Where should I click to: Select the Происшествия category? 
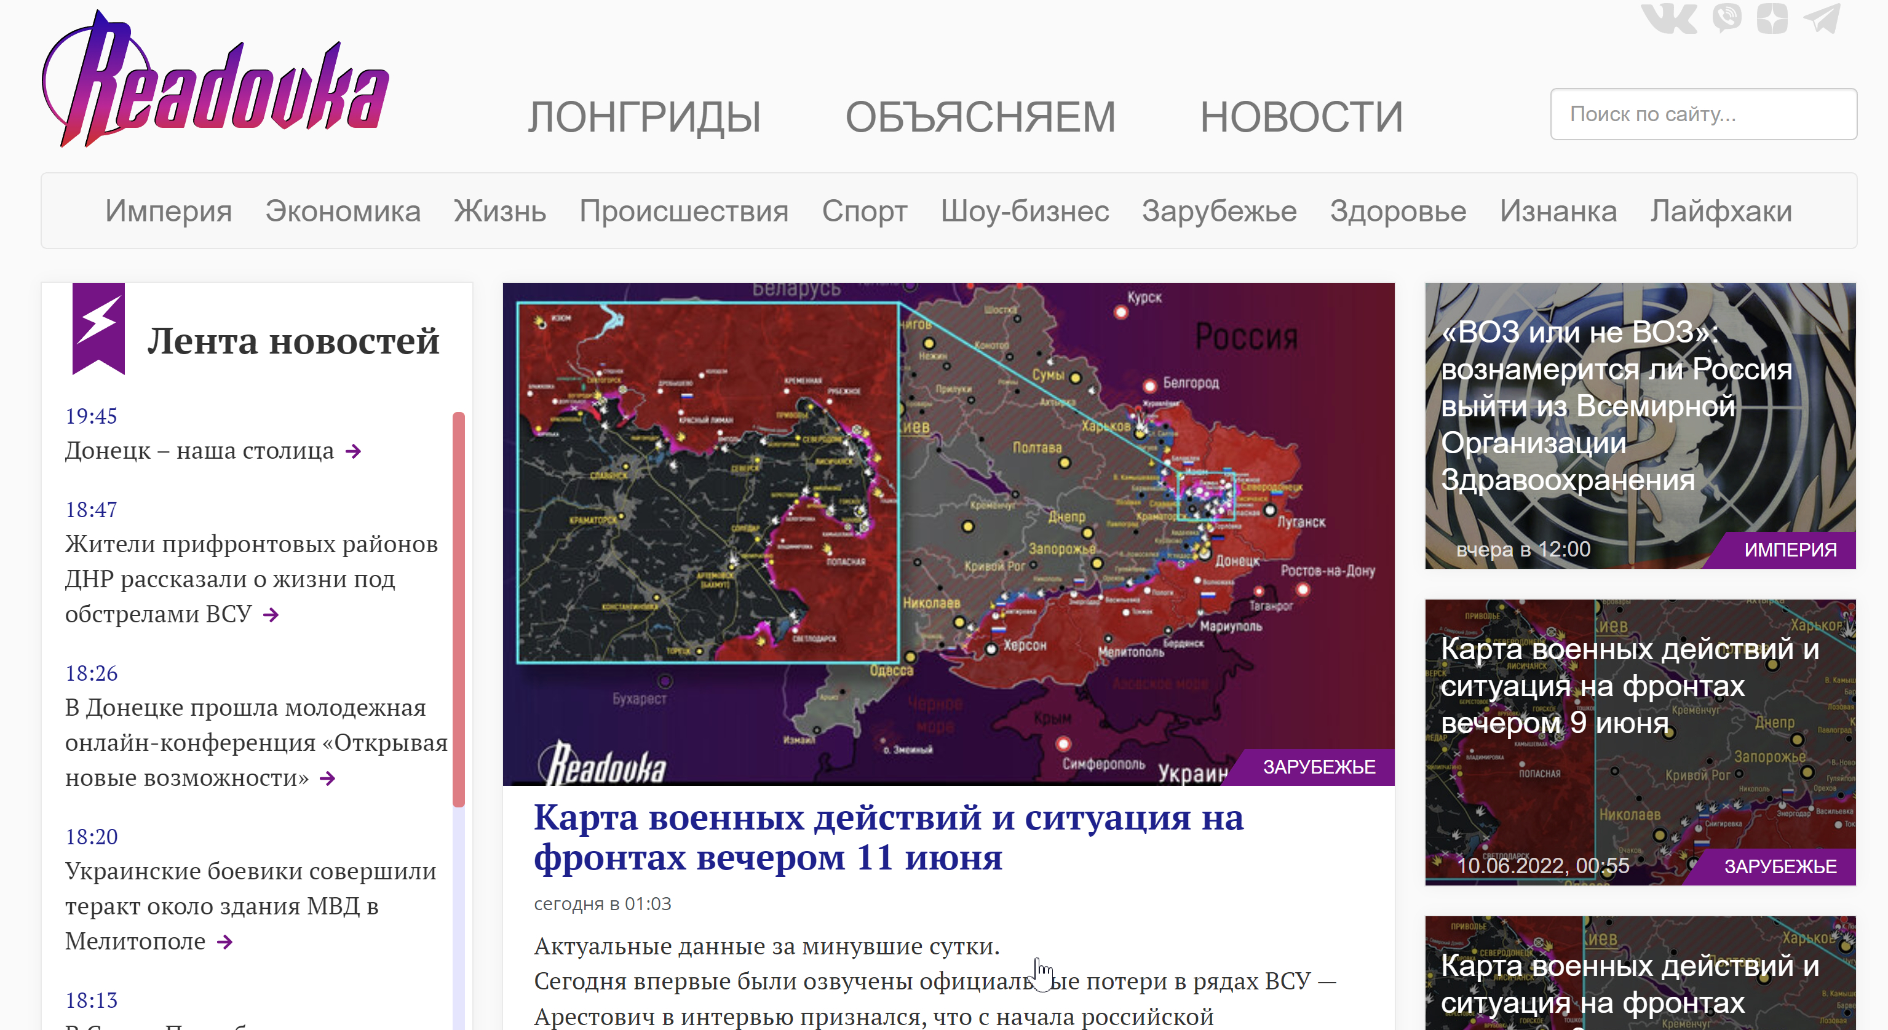click(x=684, y=211)
